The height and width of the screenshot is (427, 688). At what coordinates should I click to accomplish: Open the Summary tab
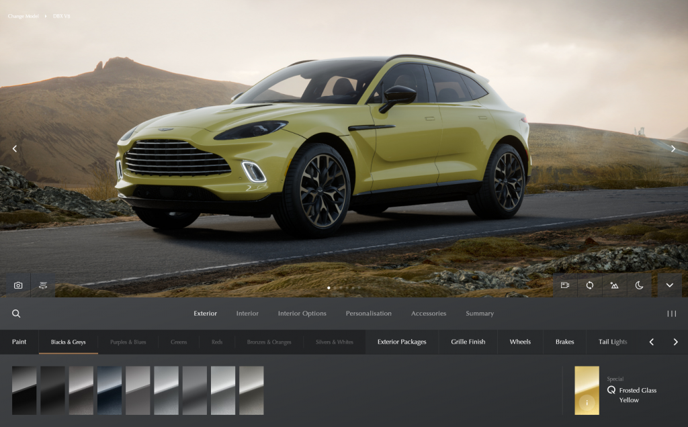coord(480,313)
